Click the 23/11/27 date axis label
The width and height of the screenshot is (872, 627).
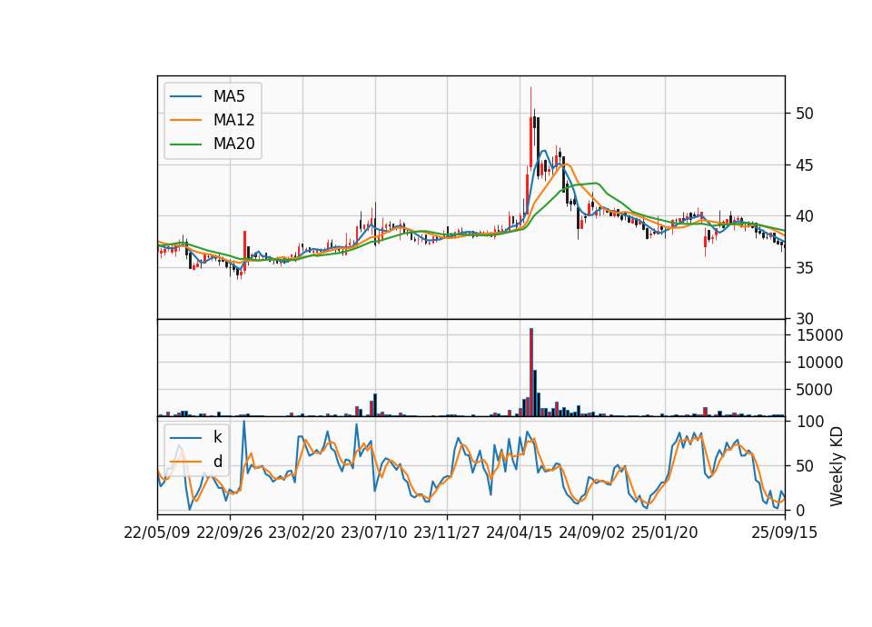[447, 532]
